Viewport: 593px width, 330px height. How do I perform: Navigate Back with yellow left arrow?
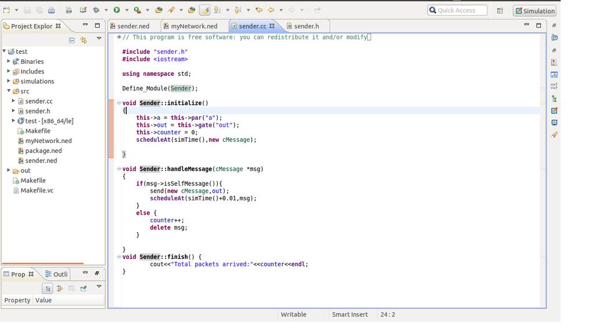271,10
